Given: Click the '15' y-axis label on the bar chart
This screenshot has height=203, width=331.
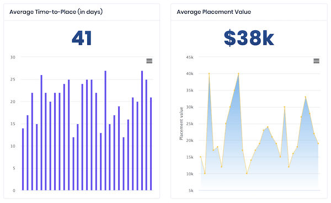Looking at the screenshot, I should (13, 124).
